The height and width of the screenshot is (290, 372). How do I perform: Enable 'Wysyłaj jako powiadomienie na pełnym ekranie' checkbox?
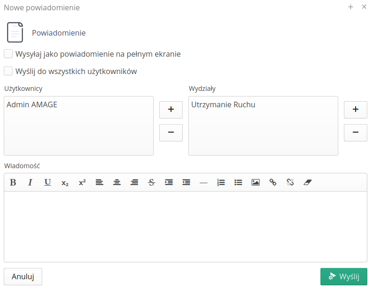coord(8,54)
